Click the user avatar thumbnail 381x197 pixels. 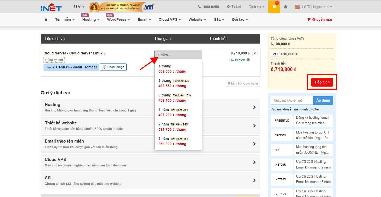tap(297, 7)
